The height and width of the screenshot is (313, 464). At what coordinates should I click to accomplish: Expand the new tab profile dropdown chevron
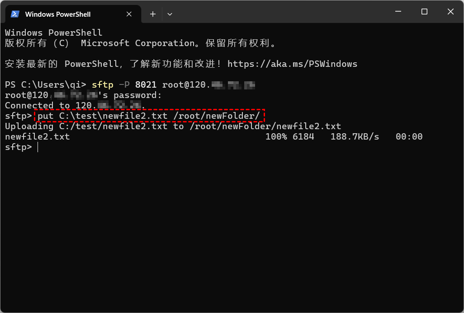tap(170, 14)
